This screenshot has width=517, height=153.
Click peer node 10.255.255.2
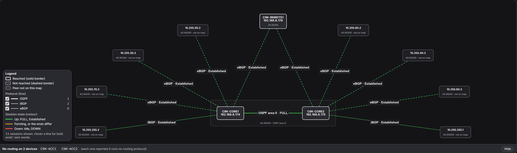coord(91,132)
